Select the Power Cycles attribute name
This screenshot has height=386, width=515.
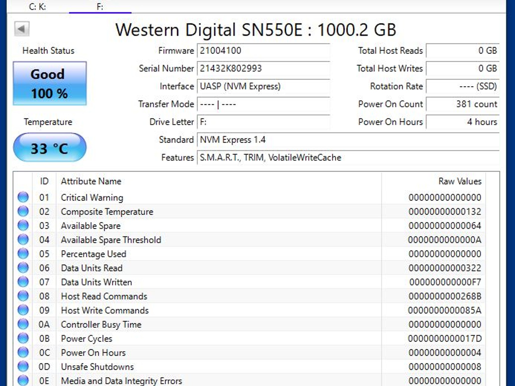tap(87, 339)
